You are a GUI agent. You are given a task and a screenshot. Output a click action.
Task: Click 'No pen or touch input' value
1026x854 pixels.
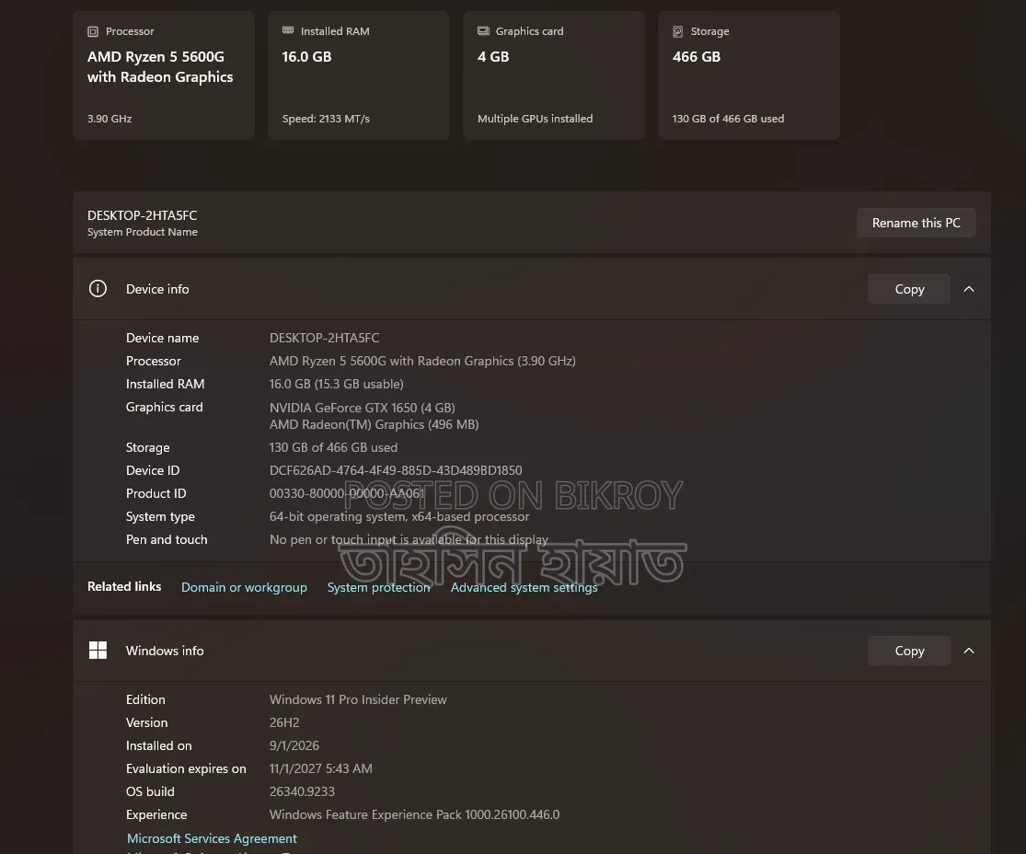pyautogui.click(x=409, y=539)
